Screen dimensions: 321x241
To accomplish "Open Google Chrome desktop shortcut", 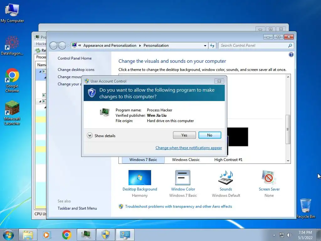I will (x=12, y=80).
